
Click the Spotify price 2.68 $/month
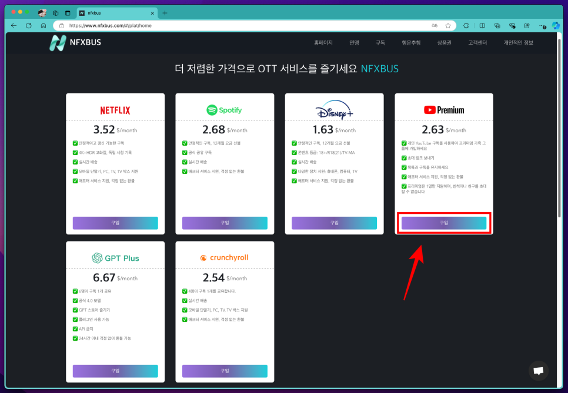click(x=225, y=130)
